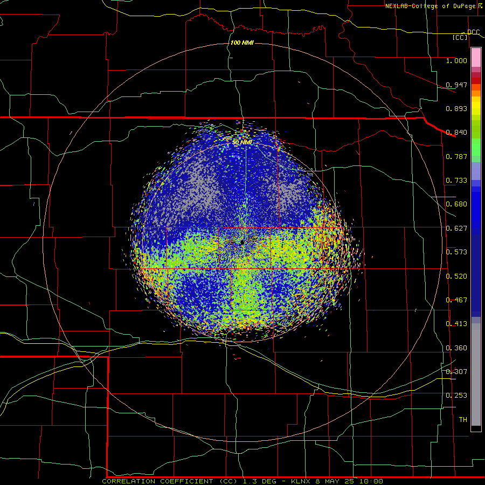Click the 0.627 legend value

(456, 228)
